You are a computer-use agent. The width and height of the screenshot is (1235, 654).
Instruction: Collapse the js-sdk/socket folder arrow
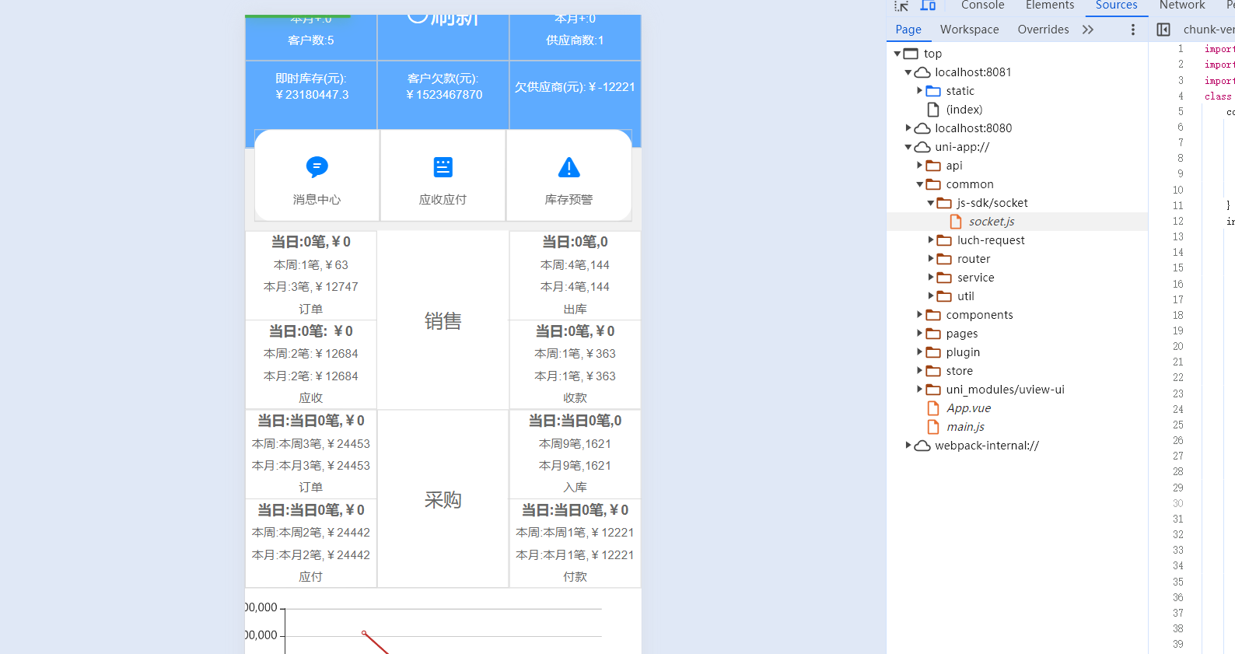pyautogui.click(x=930, y=203)
